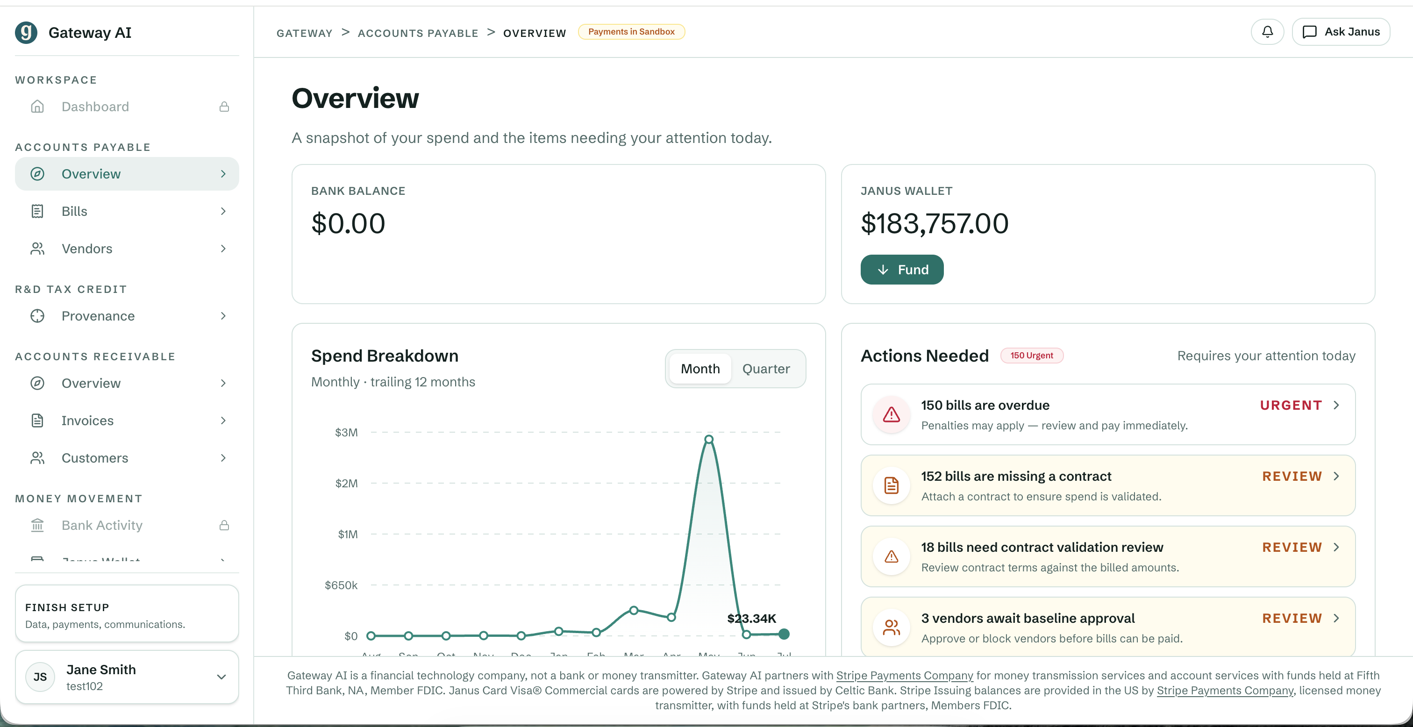Click the Bank Activity building icon
The image size is (1413, 727).
coord(37,525)
